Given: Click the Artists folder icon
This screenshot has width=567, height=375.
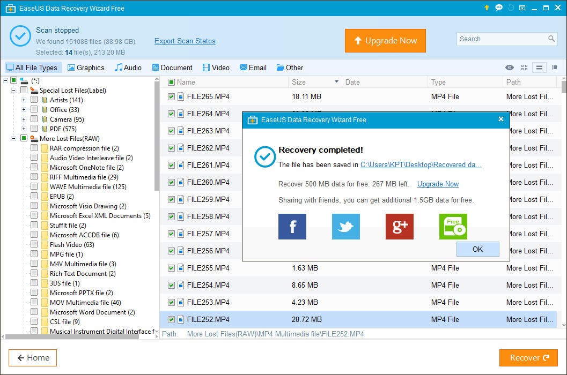Looking at the screenshot, I should point(45,100).
